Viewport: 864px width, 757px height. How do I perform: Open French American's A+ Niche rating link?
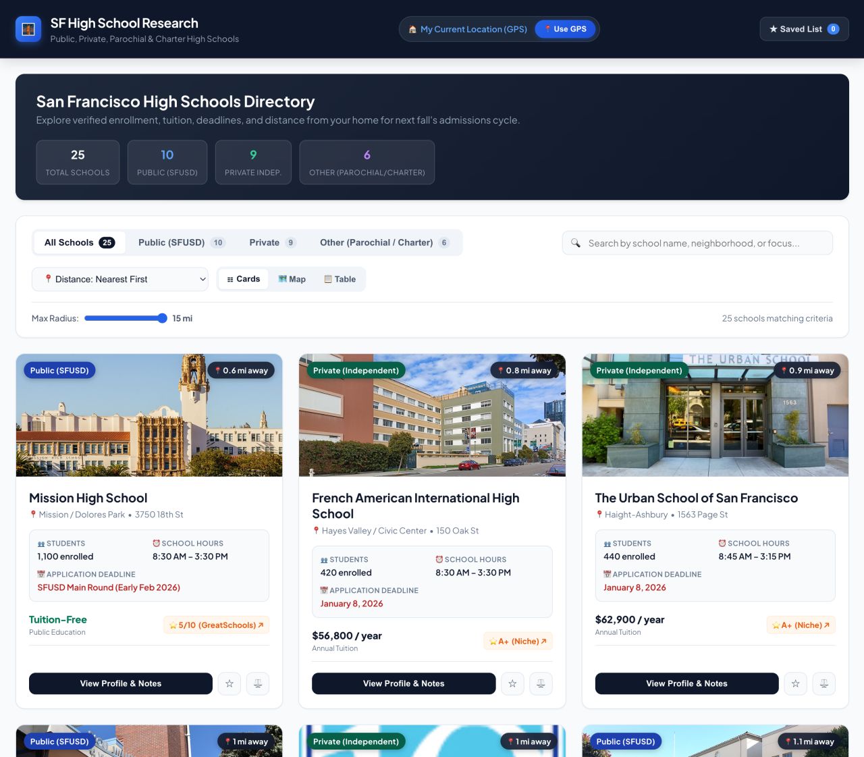(x=518, y=642)
